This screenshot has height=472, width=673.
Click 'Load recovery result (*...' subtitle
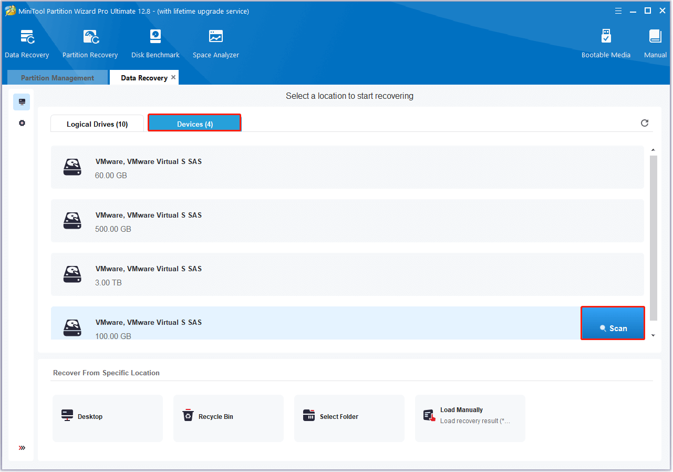coord(475,421)
